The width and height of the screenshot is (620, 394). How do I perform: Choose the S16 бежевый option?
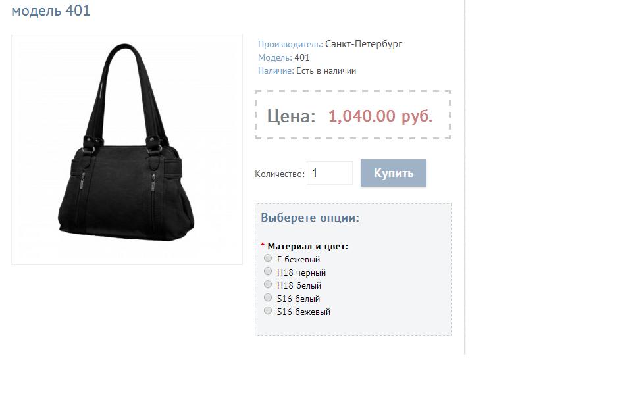(268, 310)
